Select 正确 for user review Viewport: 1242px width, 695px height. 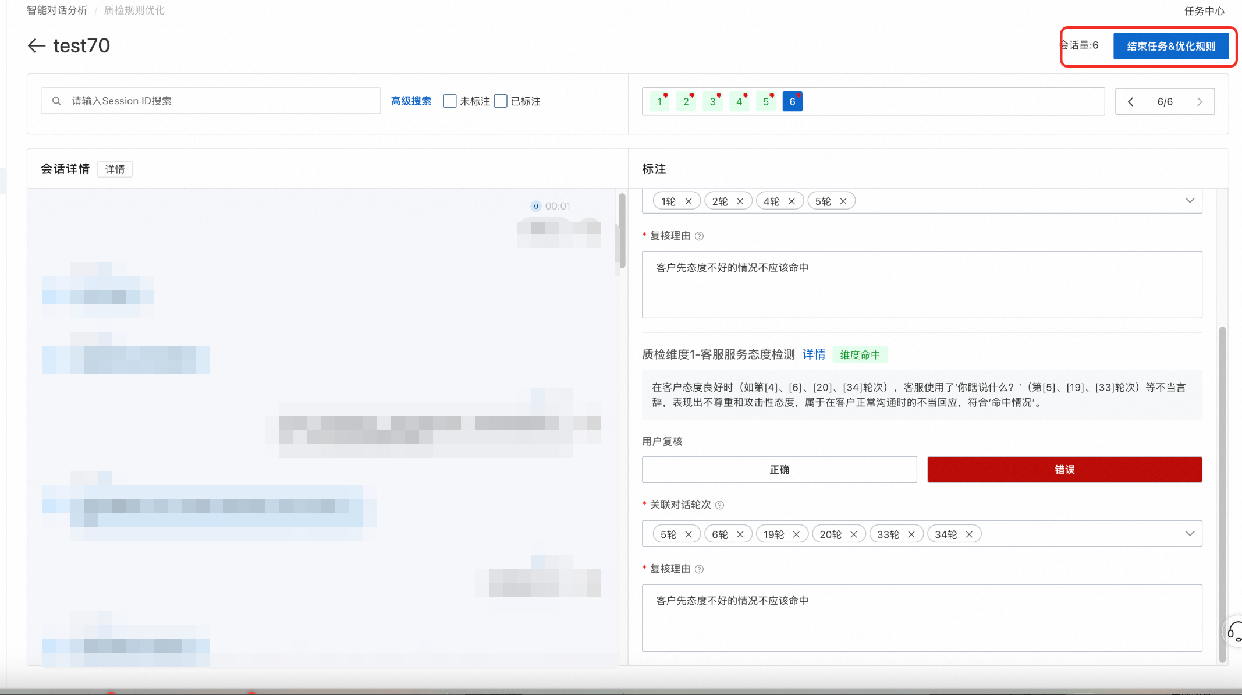pos(779,470)
